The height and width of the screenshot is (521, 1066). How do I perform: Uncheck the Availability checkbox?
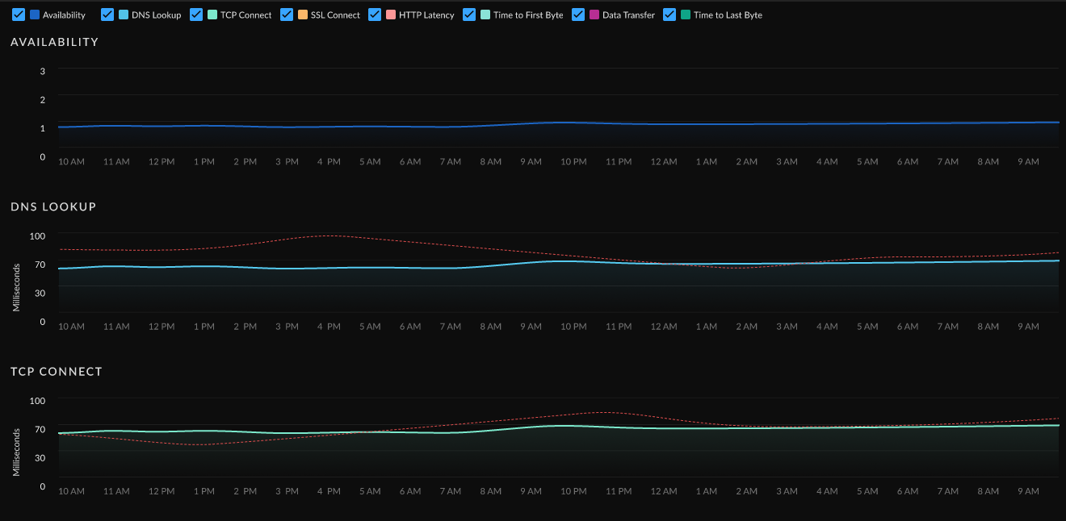19,15
